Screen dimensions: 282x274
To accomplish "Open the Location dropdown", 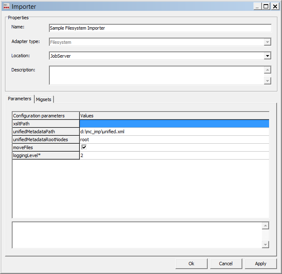I will 267,56.
